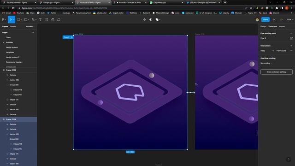Screen dimensions: 295x166
Task: Click the user avatar in toolbar
Action: pyautogui.click(x=257, y=19)
